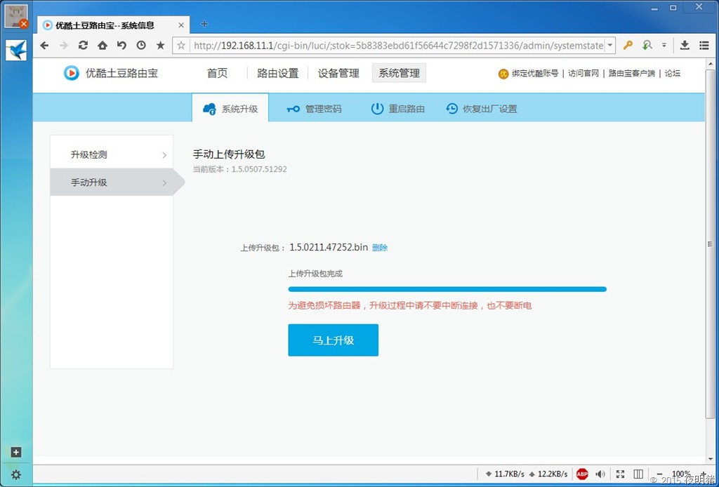The image size is (719, 487).
Task: Enter fullscreen using status bar icon
Action: click(620, 474)
